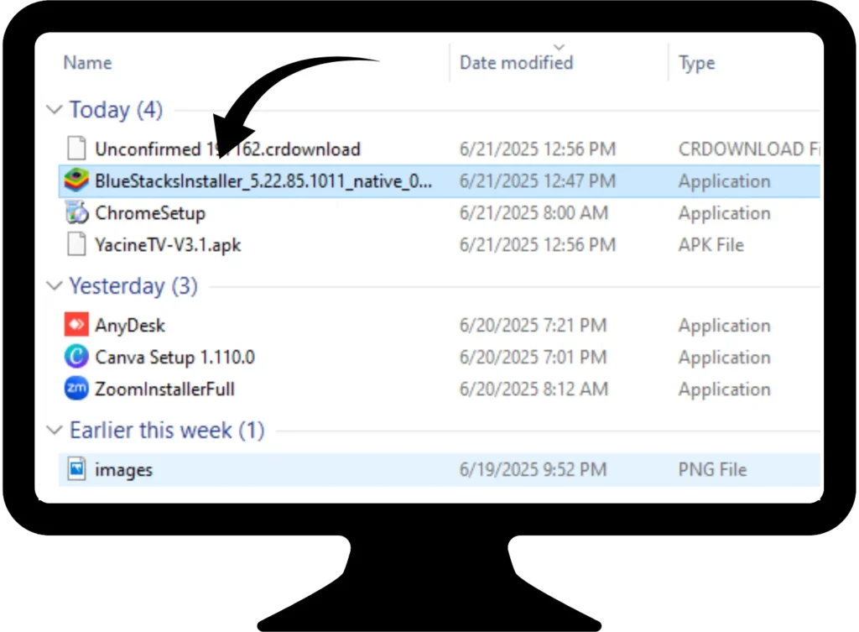Click the red AnyDesk icon

[76, 325]
